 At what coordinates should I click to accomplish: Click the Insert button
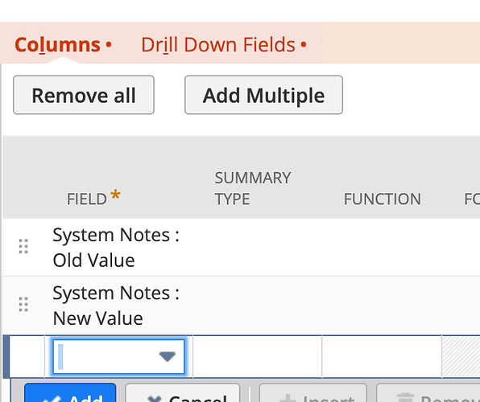click(313, 393)
